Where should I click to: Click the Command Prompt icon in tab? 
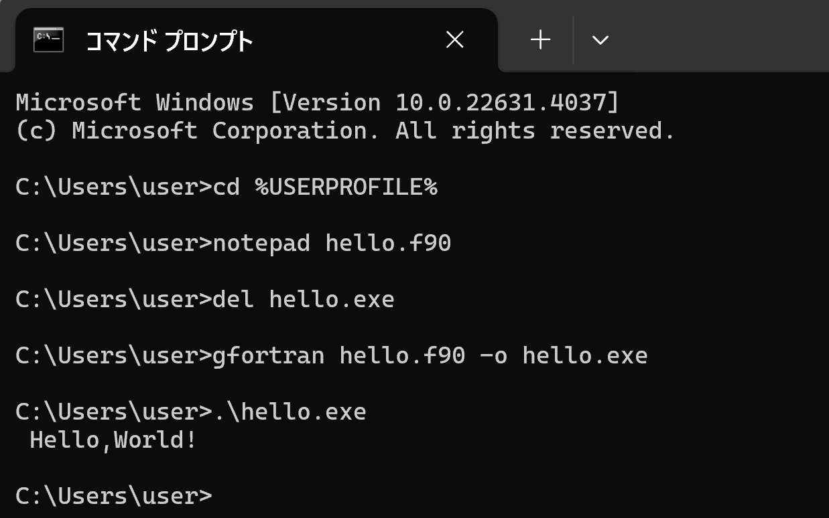point(48,40)
